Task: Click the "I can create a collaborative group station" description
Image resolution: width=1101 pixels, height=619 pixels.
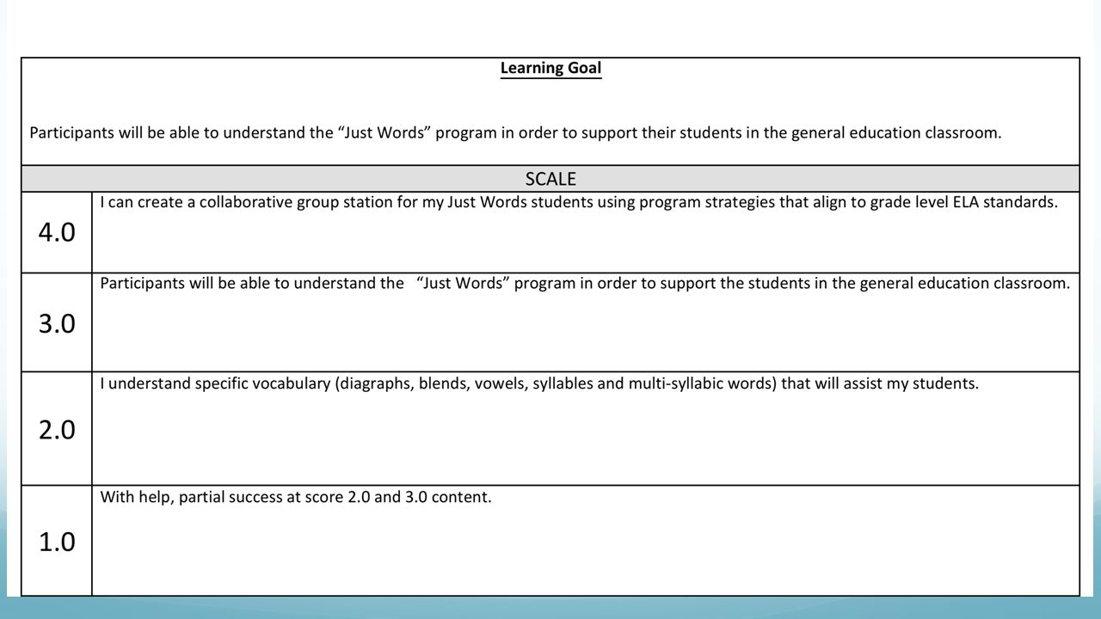Action: [x=579, y=203]
